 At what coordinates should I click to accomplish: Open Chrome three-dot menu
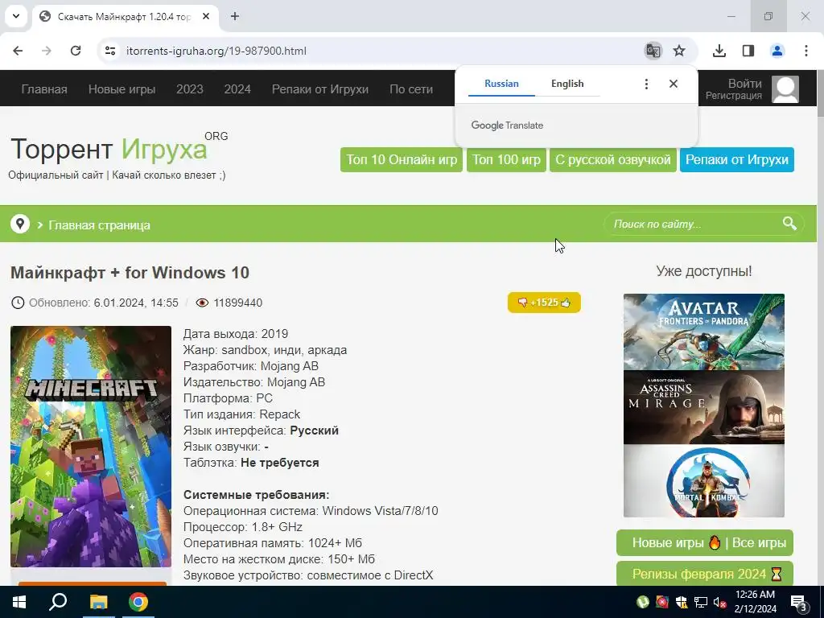coord(806,51)
